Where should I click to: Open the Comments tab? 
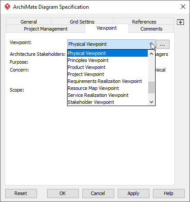point(151,29)
